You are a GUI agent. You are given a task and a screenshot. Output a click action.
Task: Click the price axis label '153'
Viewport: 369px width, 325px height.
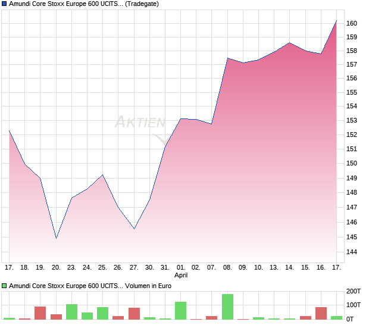tap(352, 120)
